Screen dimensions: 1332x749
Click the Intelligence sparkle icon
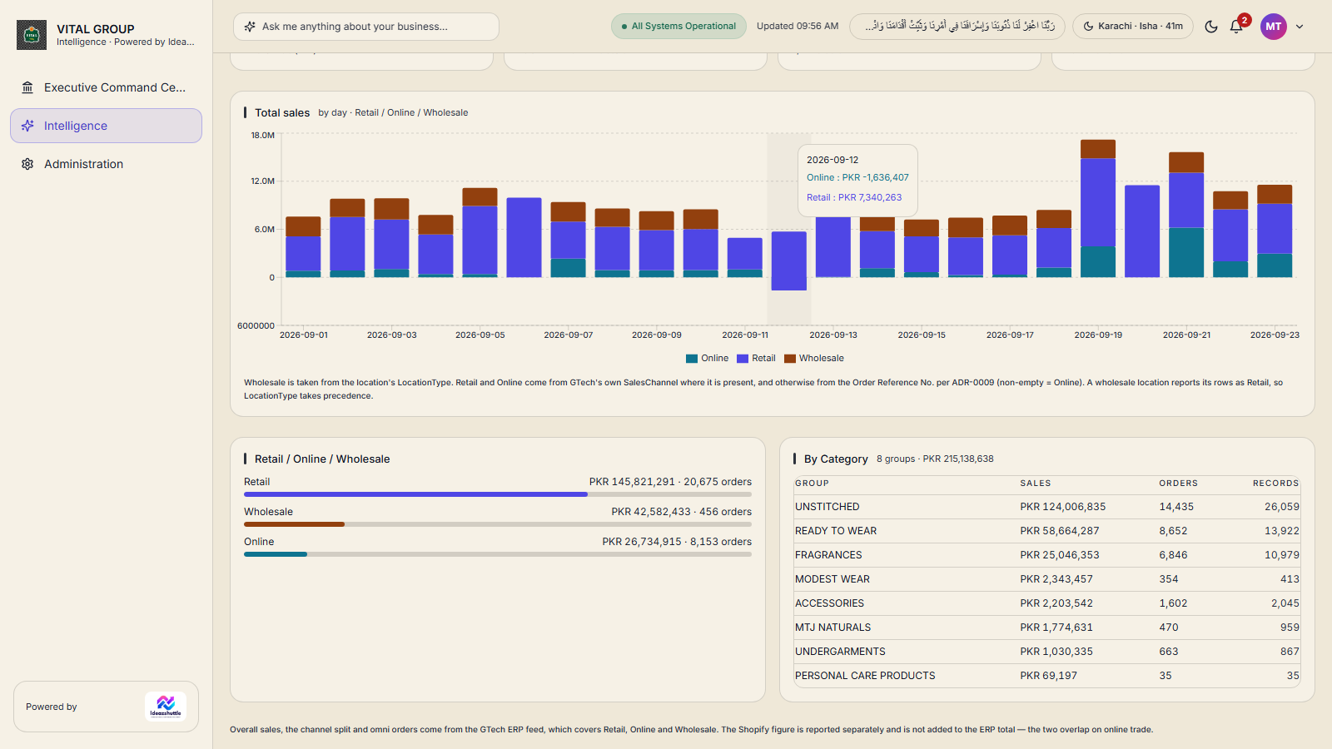tap(27, 126)
